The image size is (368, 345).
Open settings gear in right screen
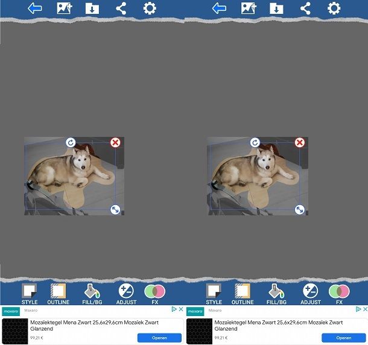pyautogui.click(x=334, y=8)
